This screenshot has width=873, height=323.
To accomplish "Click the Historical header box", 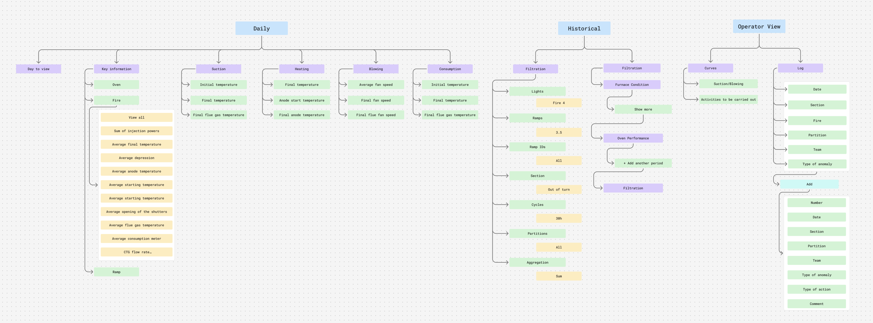I will 584,28.
